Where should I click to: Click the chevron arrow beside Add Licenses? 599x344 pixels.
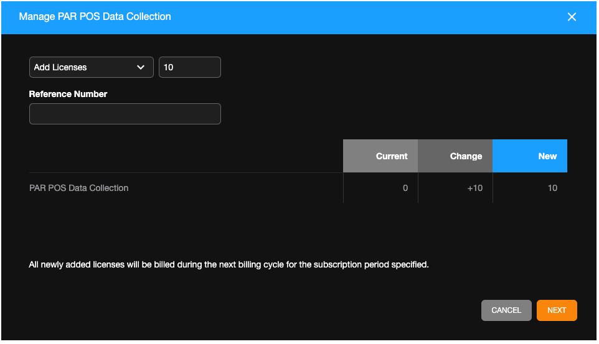click(141, 67)
